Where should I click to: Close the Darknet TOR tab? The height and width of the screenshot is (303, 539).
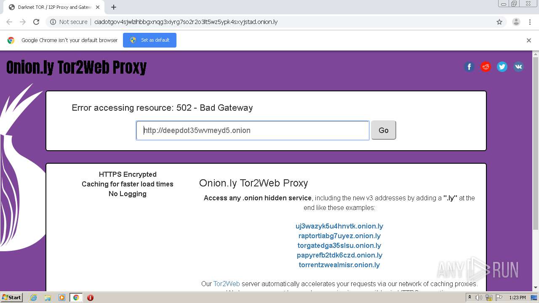98,7
